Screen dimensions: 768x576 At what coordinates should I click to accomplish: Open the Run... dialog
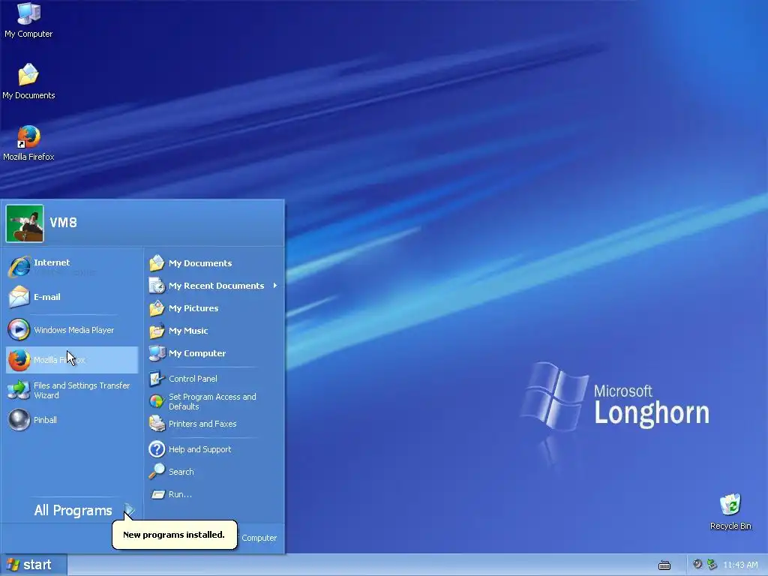pos(214,494)
